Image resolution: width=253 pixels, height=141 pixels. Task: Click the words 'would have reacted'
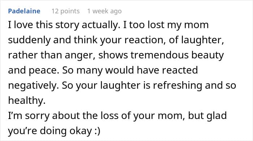pos(151,70)
